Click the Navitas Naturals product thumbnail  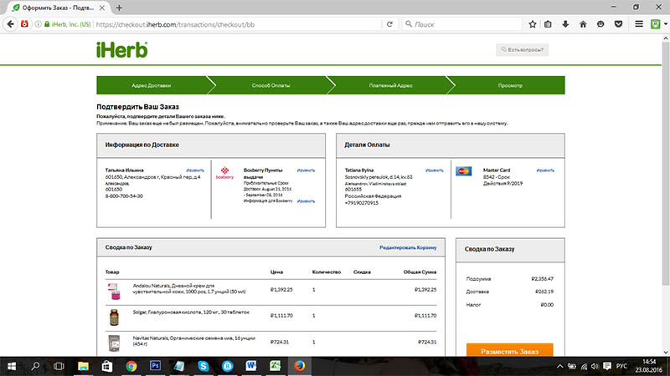point(114,343)
